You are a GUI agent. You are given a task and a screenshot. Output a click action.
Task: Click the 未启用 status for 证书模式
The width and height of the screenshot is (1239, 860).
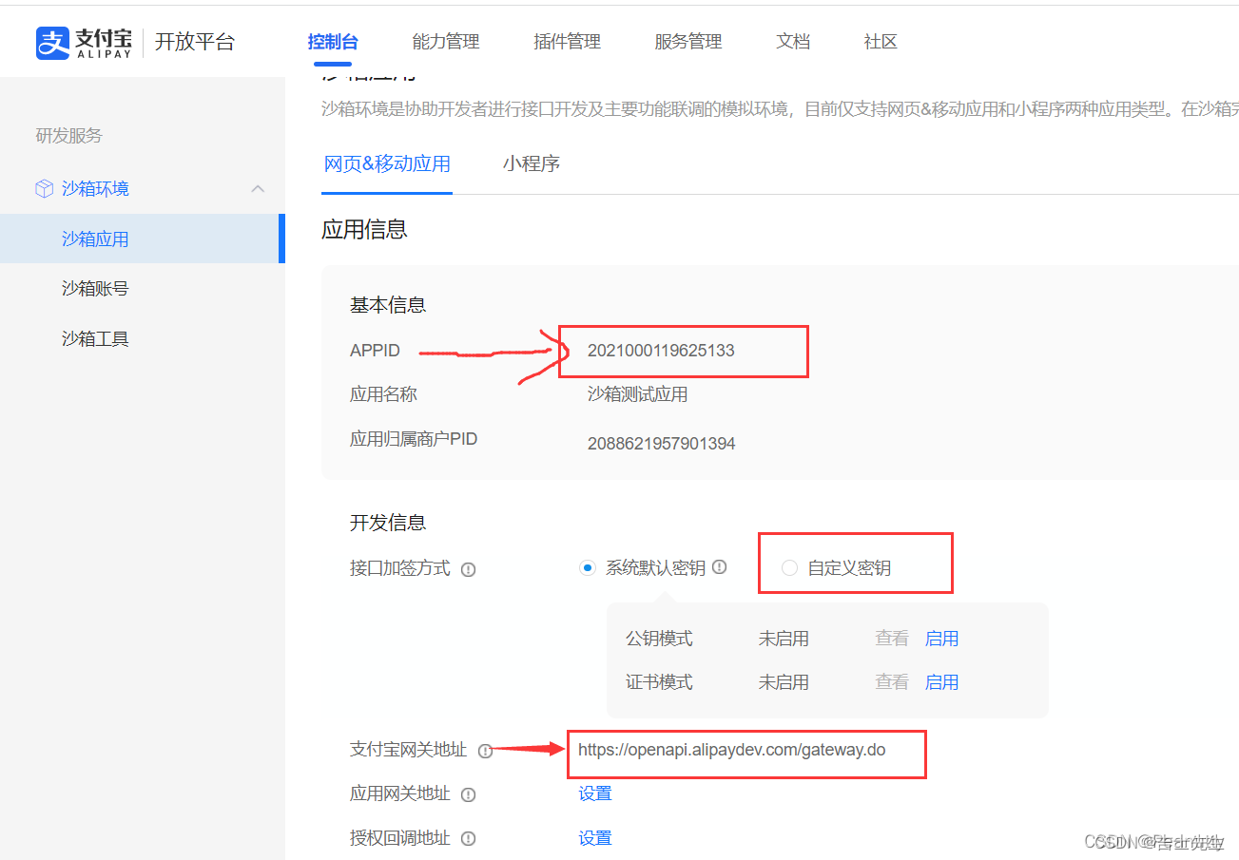click(784, 682)
